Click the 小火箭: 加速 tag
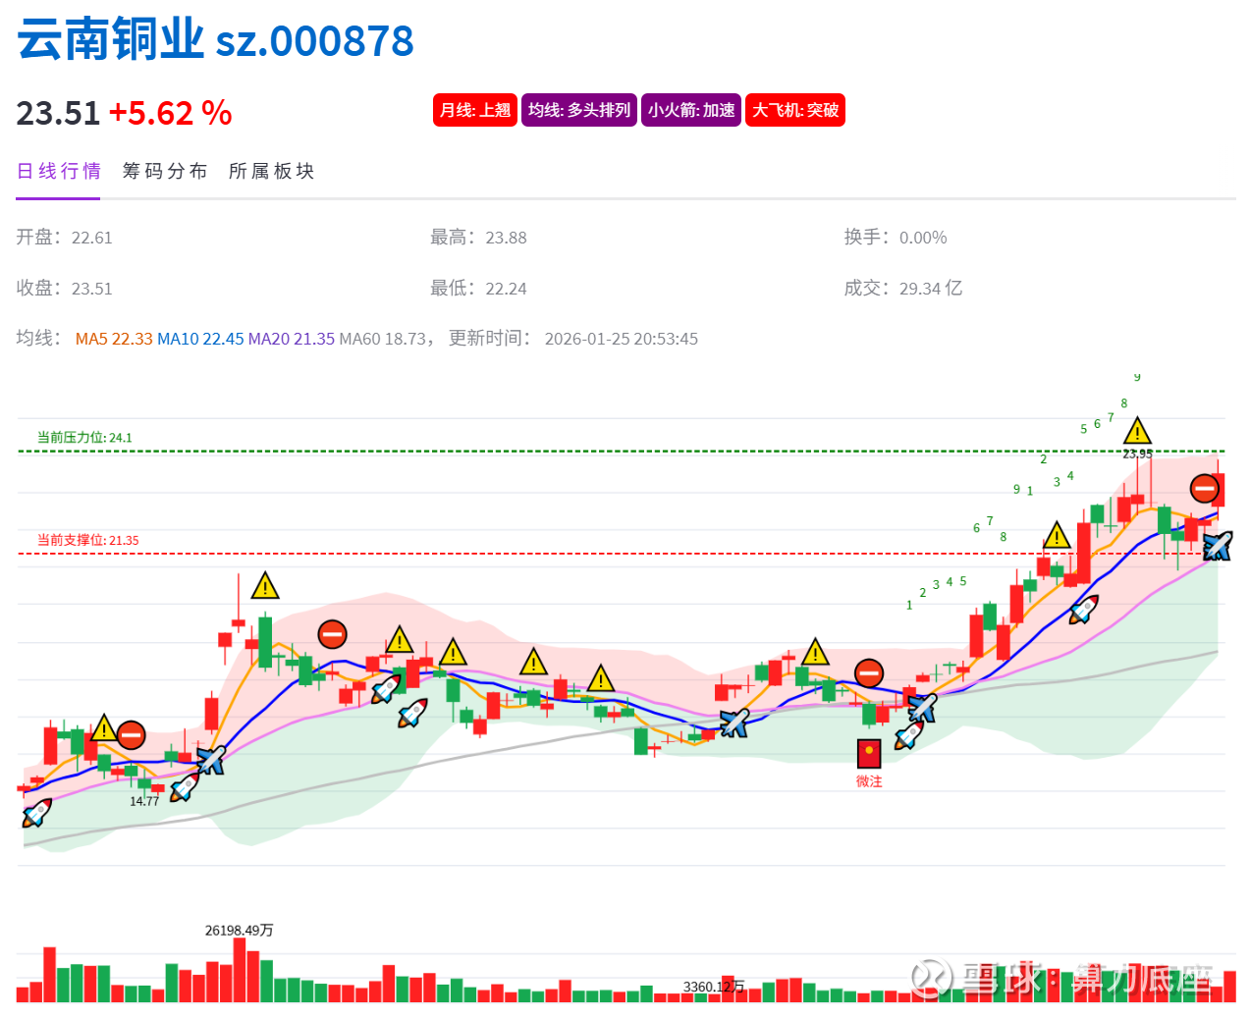The image size is (1250, 1018). (x=691, y=110)
